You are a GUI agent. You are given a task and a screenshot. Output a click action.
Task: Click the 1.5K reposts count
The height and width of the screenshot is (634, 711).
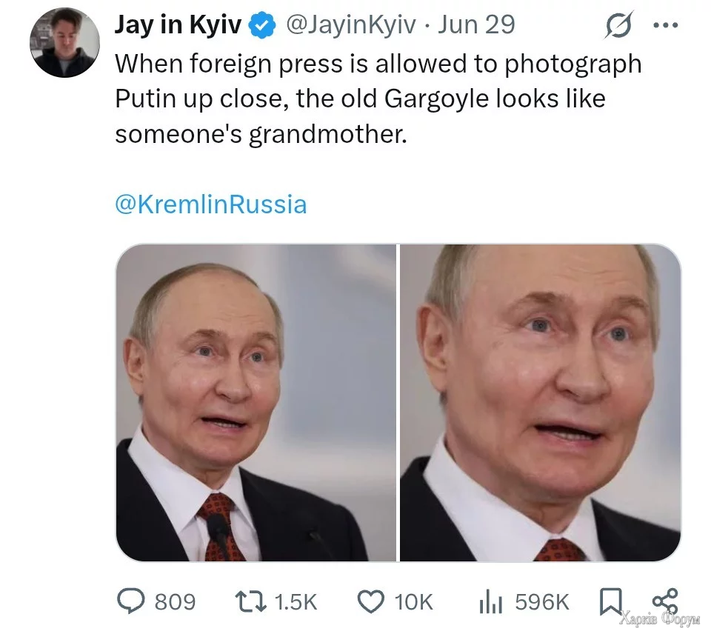pos(296,601)
